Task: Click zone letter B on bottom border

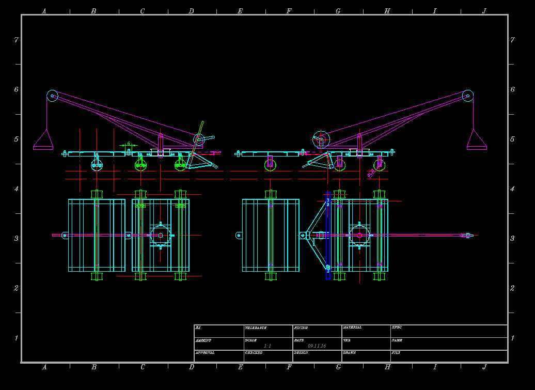Action: [x=94, y=367]
